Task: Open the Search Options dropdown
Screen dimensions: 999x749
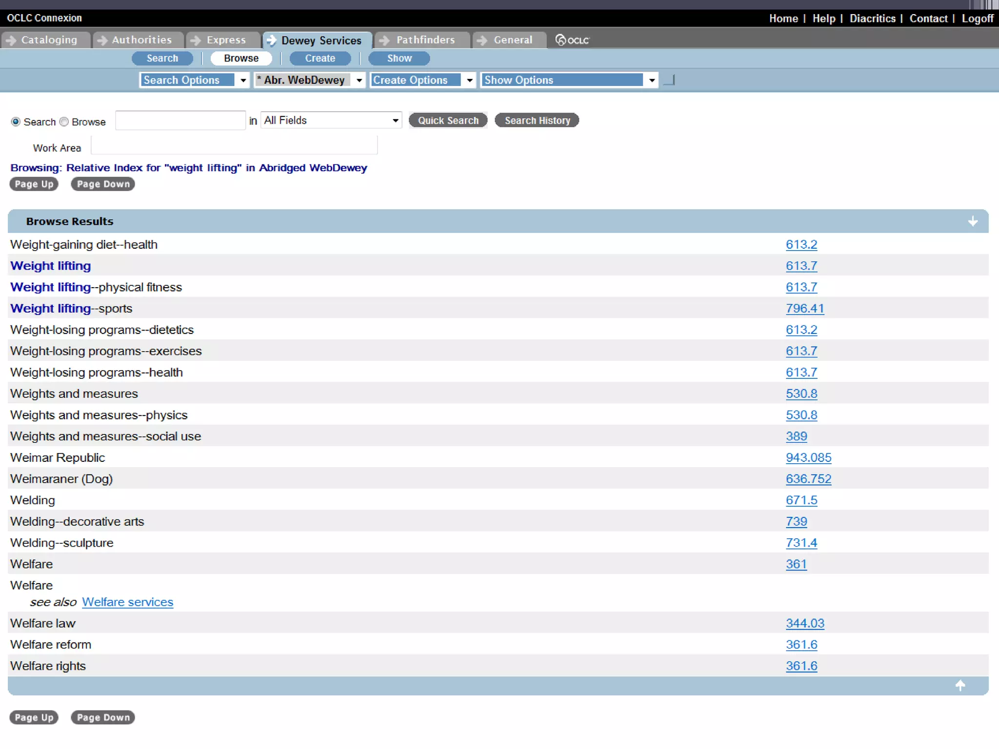Action: (x=194, y=80)
